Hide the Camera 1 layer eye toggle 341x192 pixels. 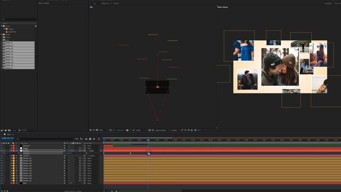point(2,156)
